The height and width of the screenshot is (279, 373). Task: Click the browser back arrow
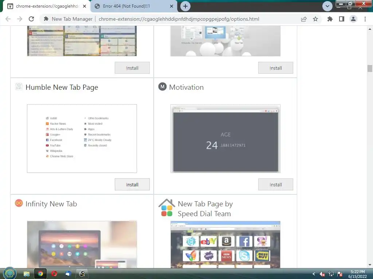coord(8,19)
